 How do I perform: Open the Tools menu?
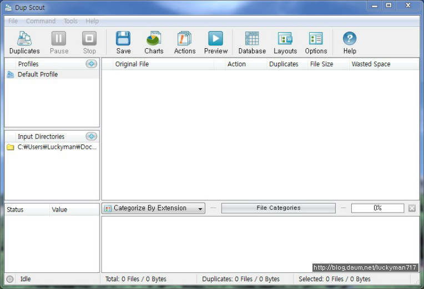[x=70, y=21]
